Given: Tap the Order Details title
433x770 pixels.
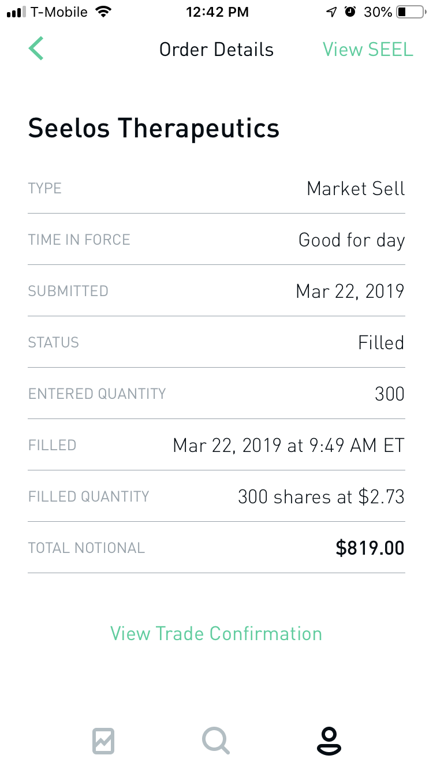Looking at the screenshot, I should click(216, 50).
